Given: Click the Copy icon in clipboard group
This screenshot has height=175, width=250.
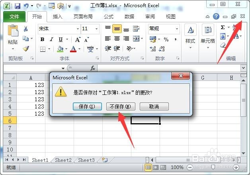Looking at the screenshot, I should coord(25,39).
